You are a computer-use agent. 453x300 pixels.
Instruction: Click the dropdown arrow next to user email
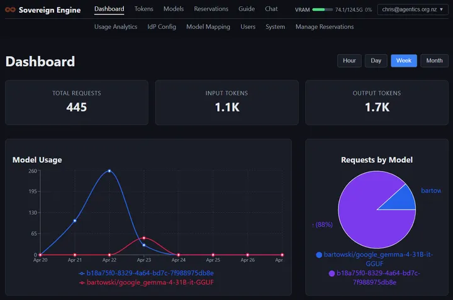442,9
